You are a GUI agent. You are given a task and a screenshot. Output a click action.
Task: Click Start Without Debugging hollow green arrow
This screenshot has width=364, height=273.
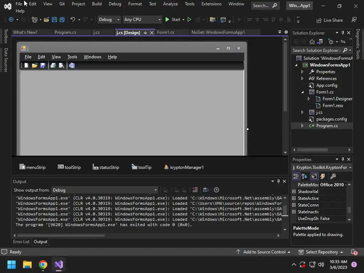point(189,20)
